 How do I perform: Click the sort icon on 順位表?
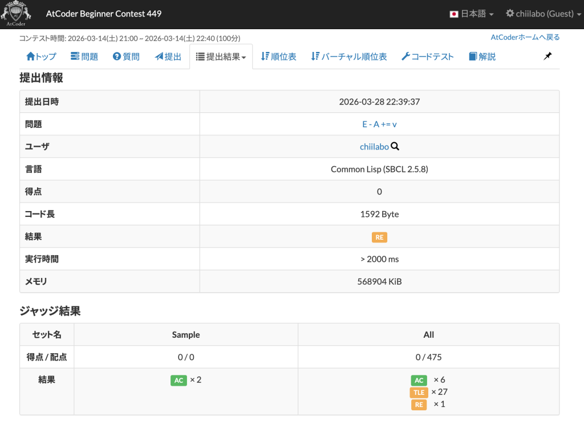[x=265, y=56]
